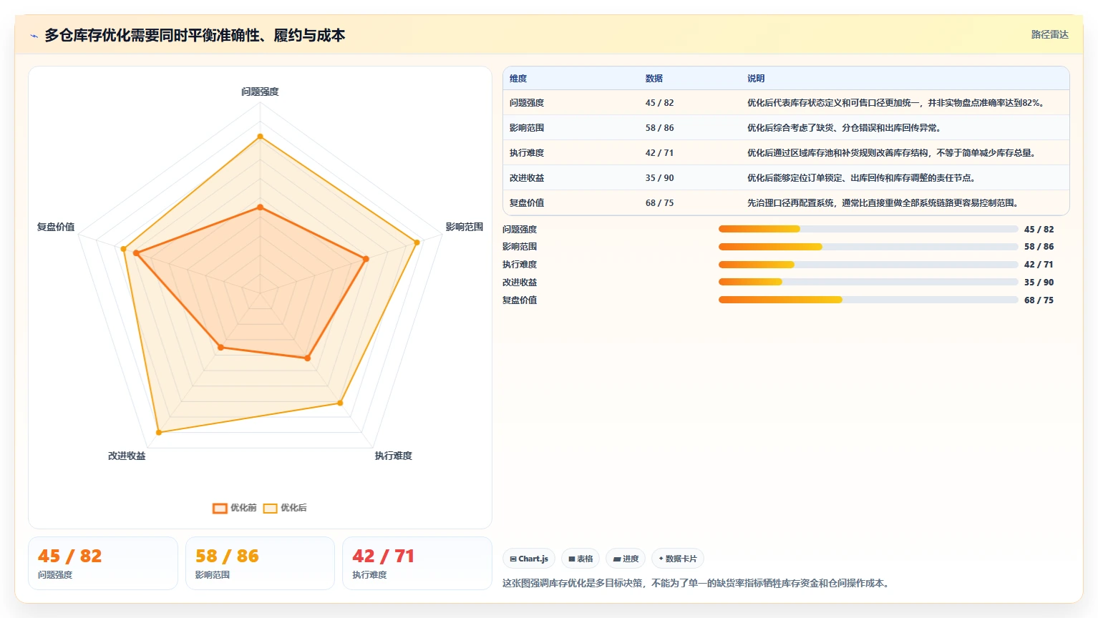This screenshot has width=1098, height=618.
Task: Click the 执行难度 stat card showing 42 / 71
Action: point(417,564)
